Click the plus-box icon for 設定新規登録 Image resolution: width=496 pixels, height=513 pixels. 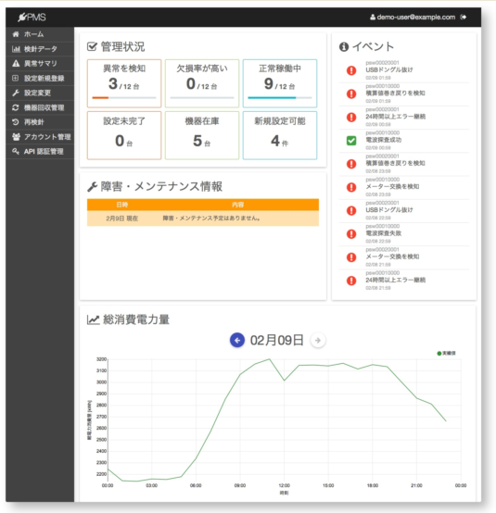click(16, 78)
